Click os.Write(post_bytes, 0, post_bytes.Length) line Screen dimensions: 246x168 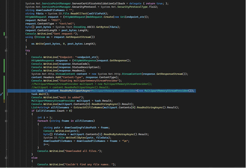tap(64, 44)
